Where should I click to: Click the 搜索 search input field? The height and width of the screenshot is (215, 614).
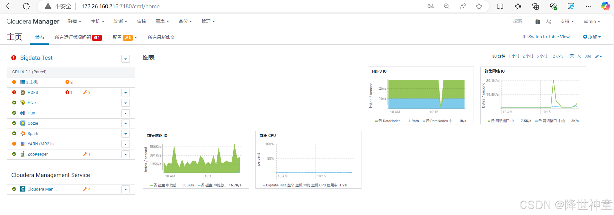click(x=520, y=21)
